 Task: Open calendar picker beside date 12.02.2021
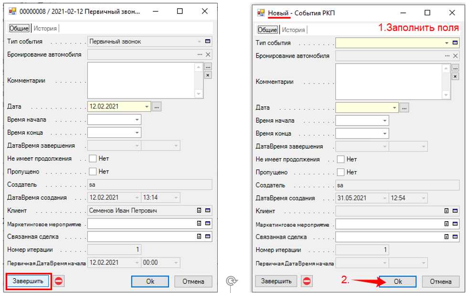pyautogui.click(x=157, y=107)
